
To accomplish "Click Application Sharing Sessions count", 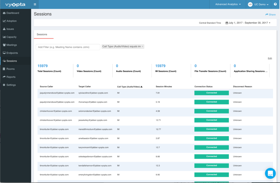I will [235, 66].
